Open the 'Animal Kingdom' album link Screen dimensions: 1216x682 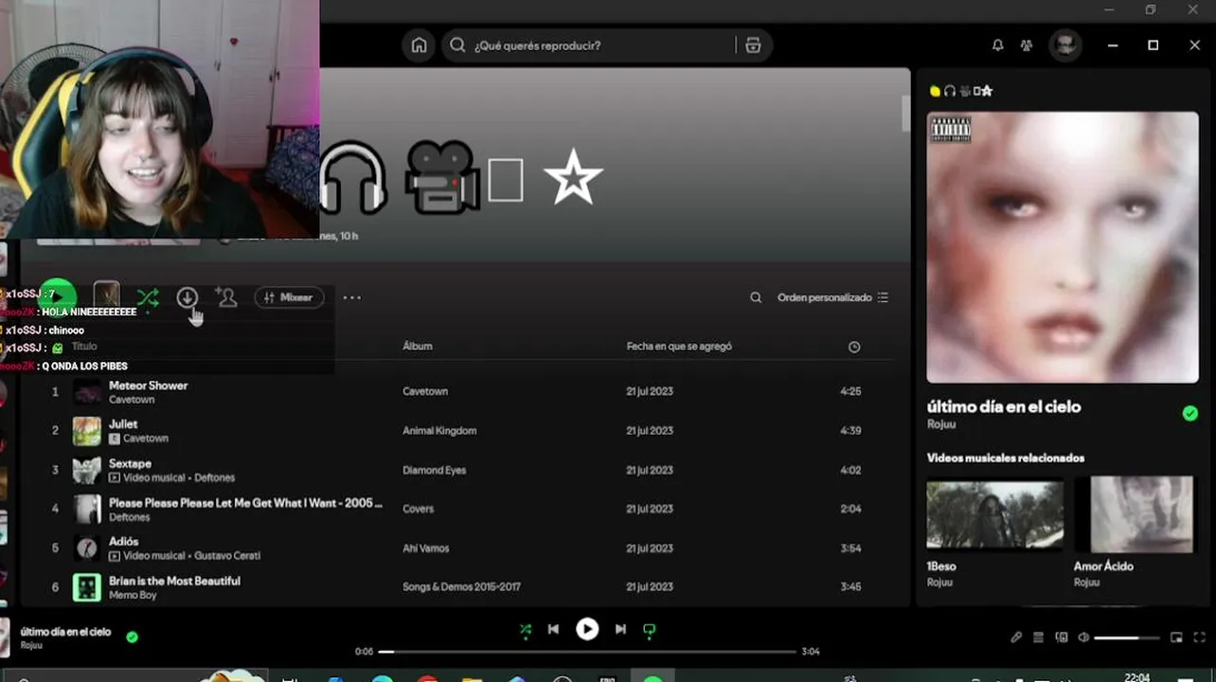point(439,431)
